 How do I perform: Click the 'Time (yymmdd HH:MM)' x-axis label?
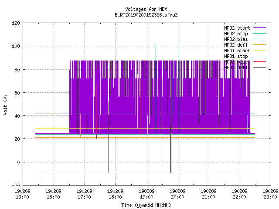pyautogui.click(x=146, y=205)
